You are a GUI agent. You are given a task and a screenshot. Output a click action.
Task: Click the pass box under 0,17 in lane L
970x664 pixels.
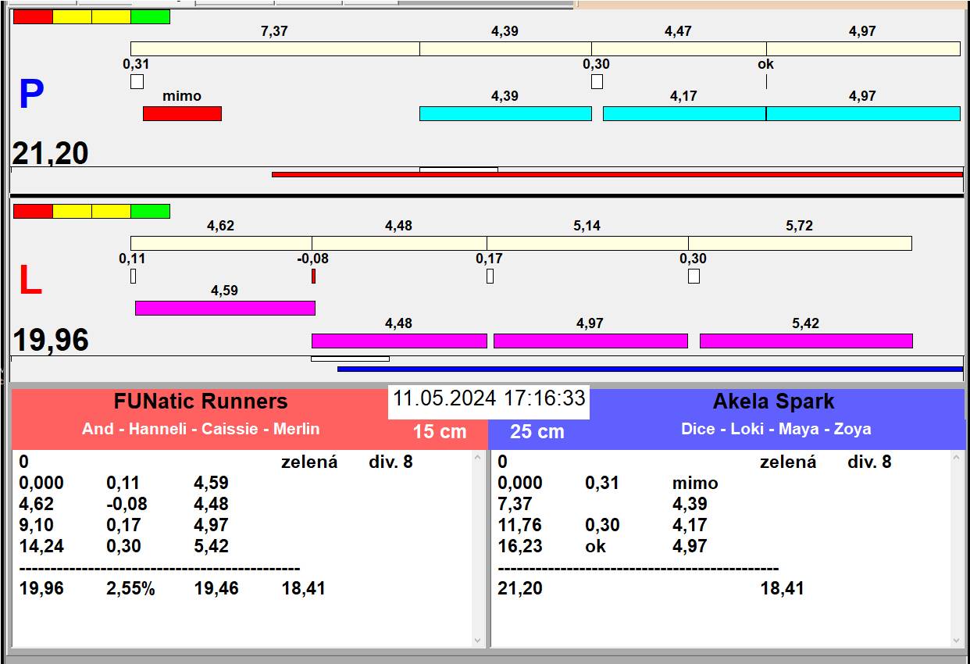490,276
